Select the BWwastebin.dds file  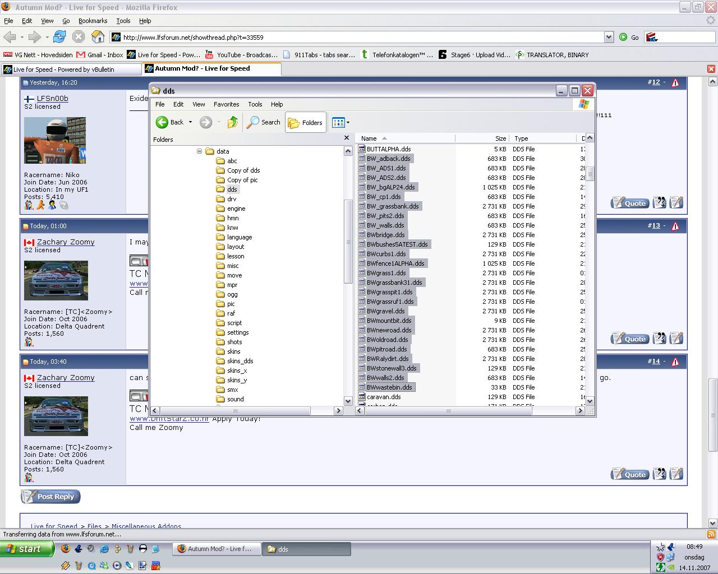(389, 387)
